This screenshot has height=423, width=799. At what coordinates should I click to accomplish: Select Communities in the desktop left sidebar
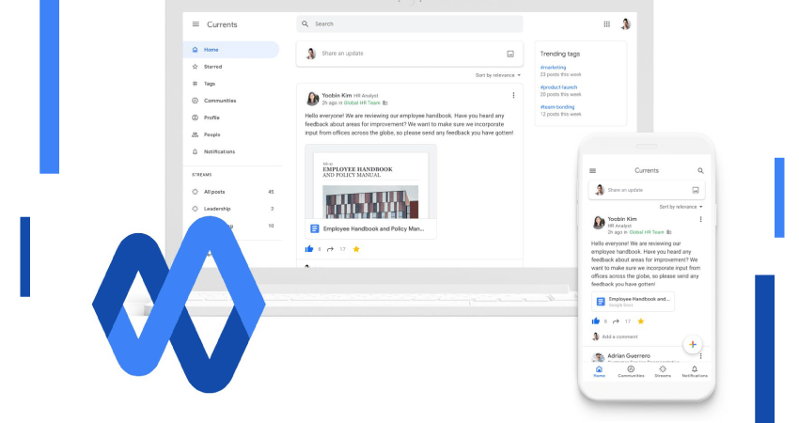click(x=220, y=101)
